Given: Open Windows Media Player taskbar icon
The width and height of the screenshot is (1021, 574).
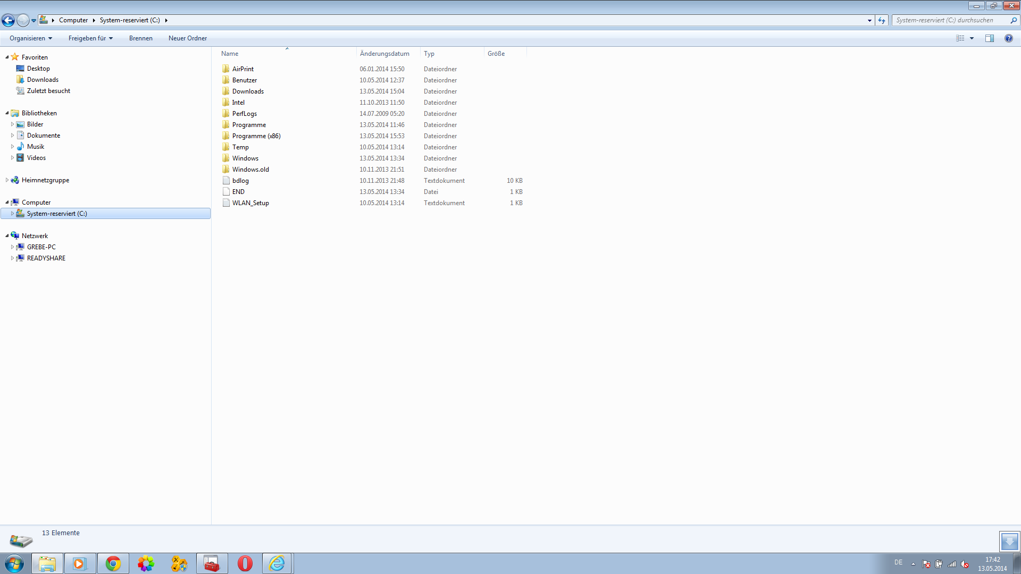Looking at the screenshot, I should coord(80,563).
